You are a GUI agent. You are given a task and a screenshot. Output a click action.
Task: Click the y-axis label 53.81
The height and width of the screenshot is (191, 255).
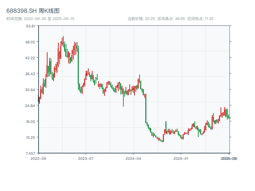click(31, 26)
